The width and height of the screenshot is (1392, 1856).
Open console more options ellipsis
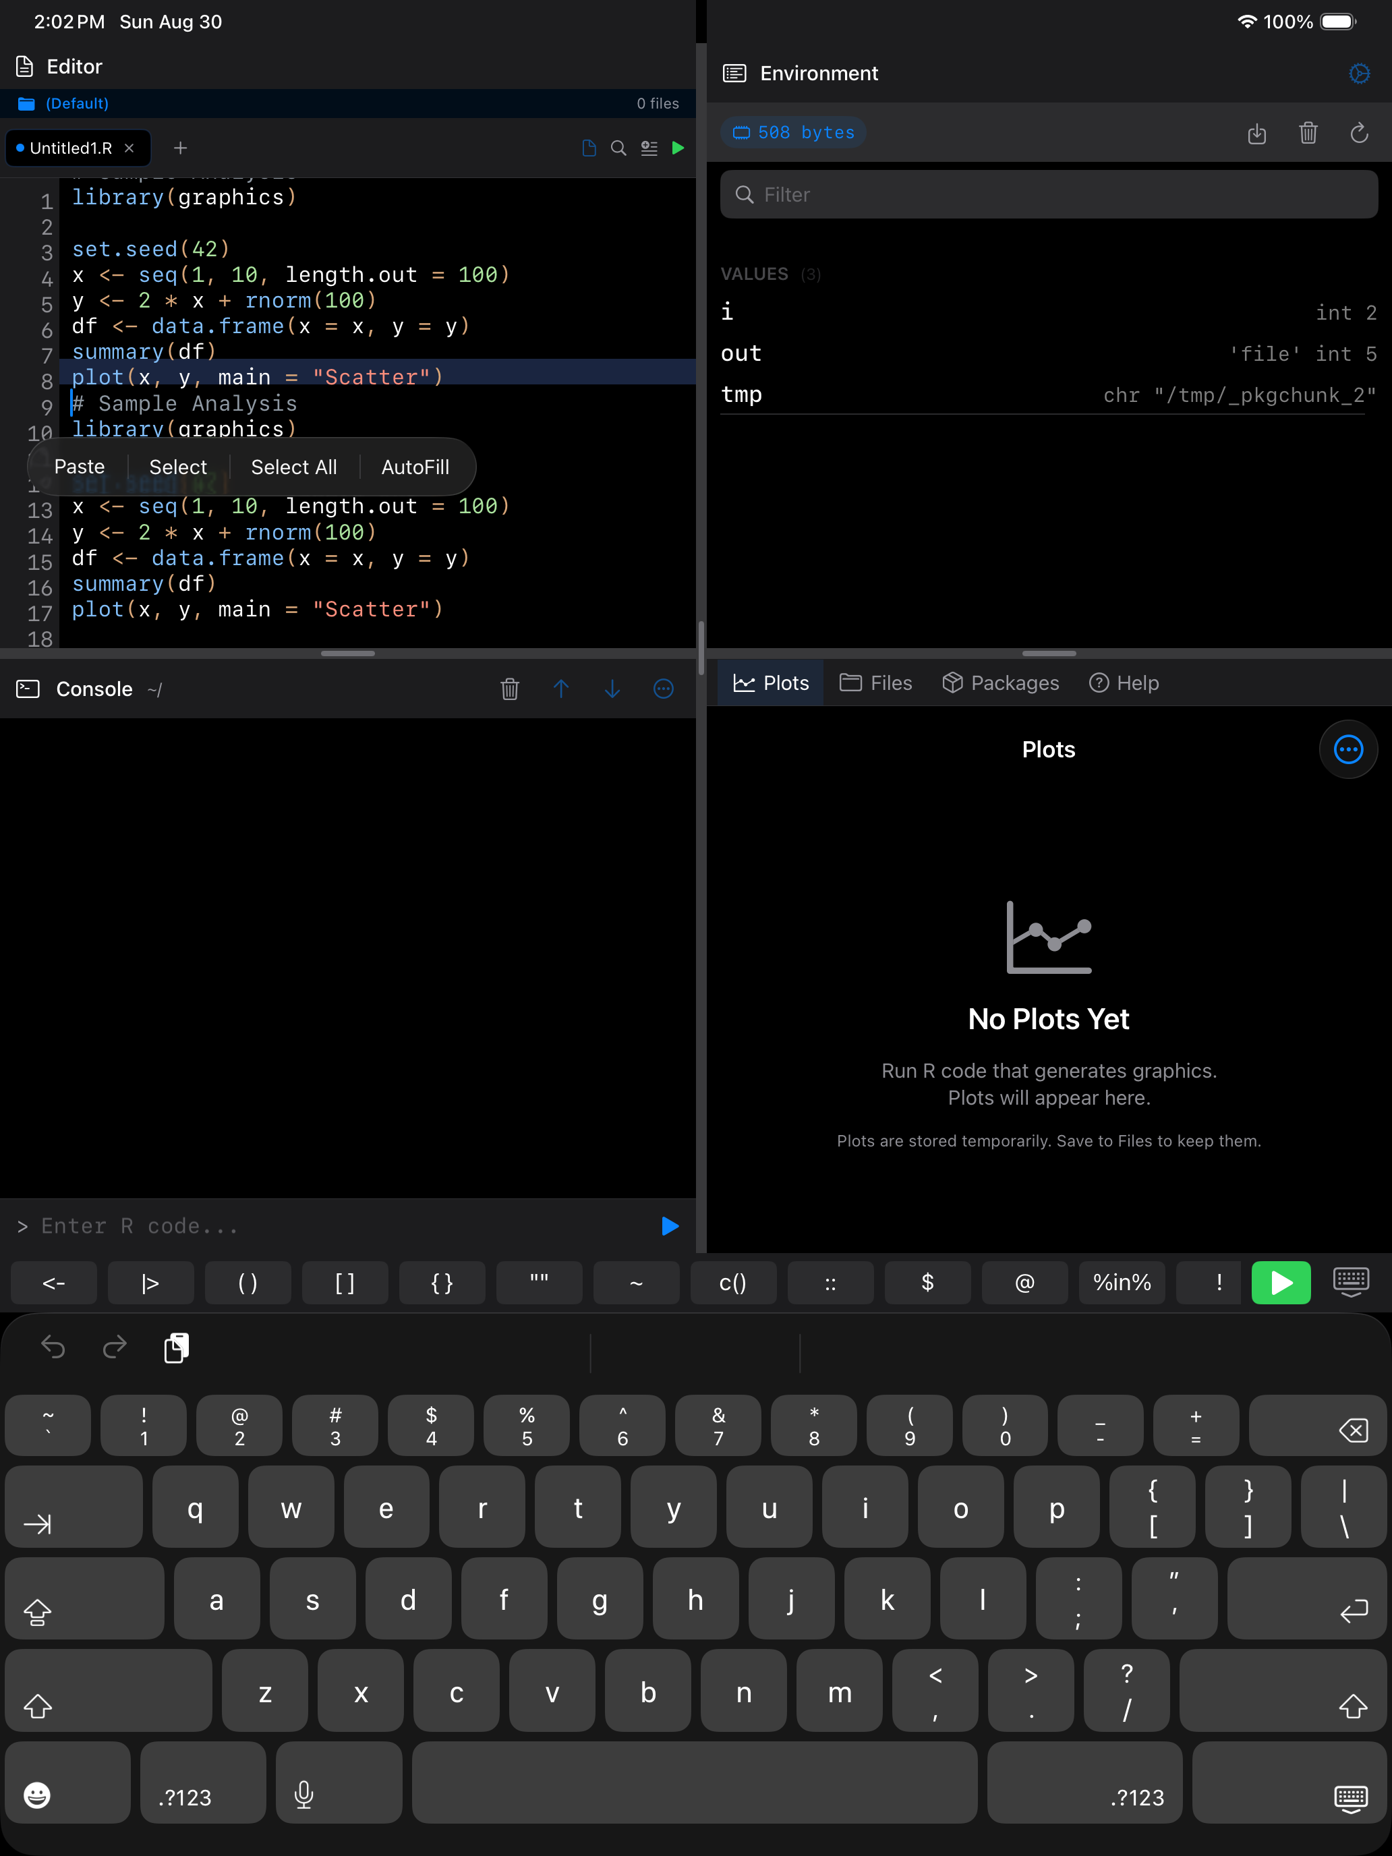(x=664, y=689)
